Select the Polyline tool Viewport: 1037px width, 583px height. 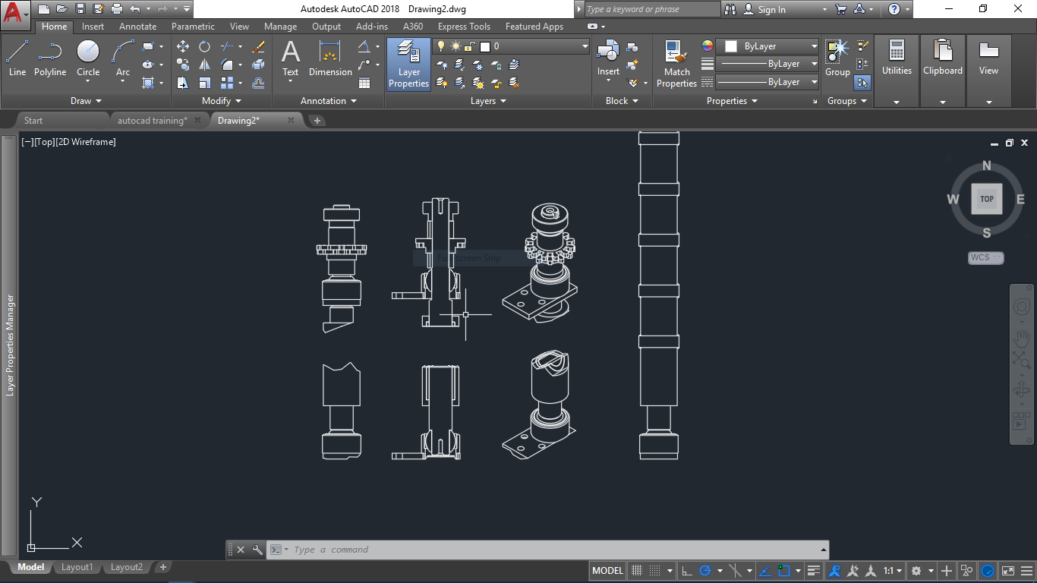tap(50, 57)
